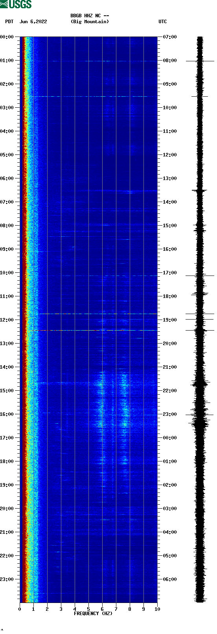Click the 15:00 UTC time label
Screen dimensions: 217x634
[170, 226]
